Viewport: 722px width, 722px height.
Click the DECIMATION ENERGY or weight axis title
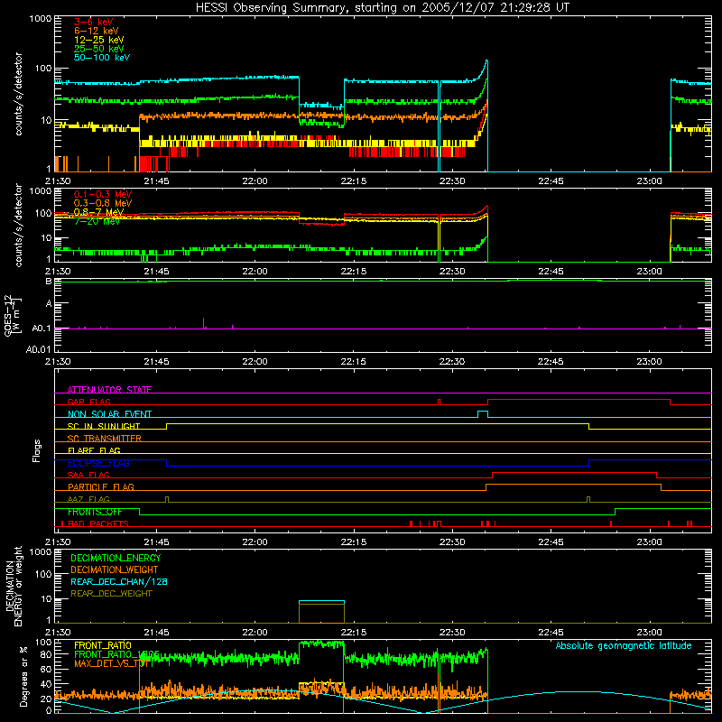(x=14, y=586)
